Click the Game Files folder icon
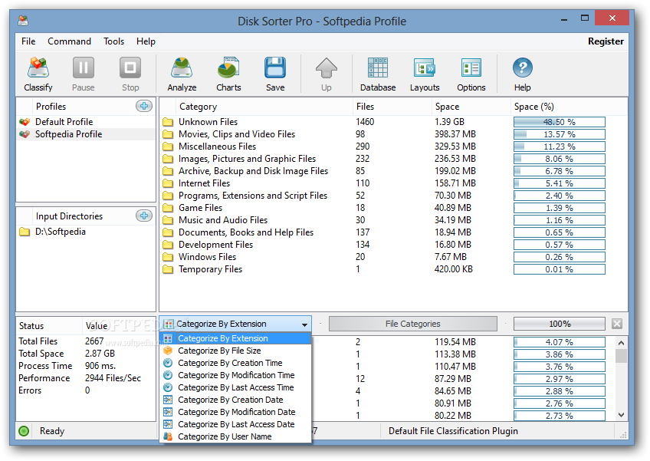 click(x=168, y=208)
